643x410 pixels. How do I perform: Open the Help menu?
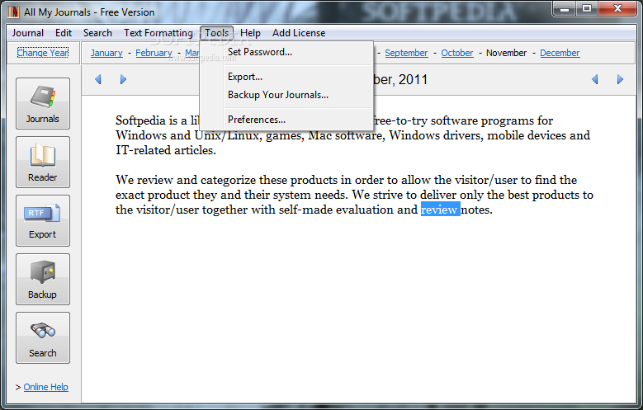point(250,33)
